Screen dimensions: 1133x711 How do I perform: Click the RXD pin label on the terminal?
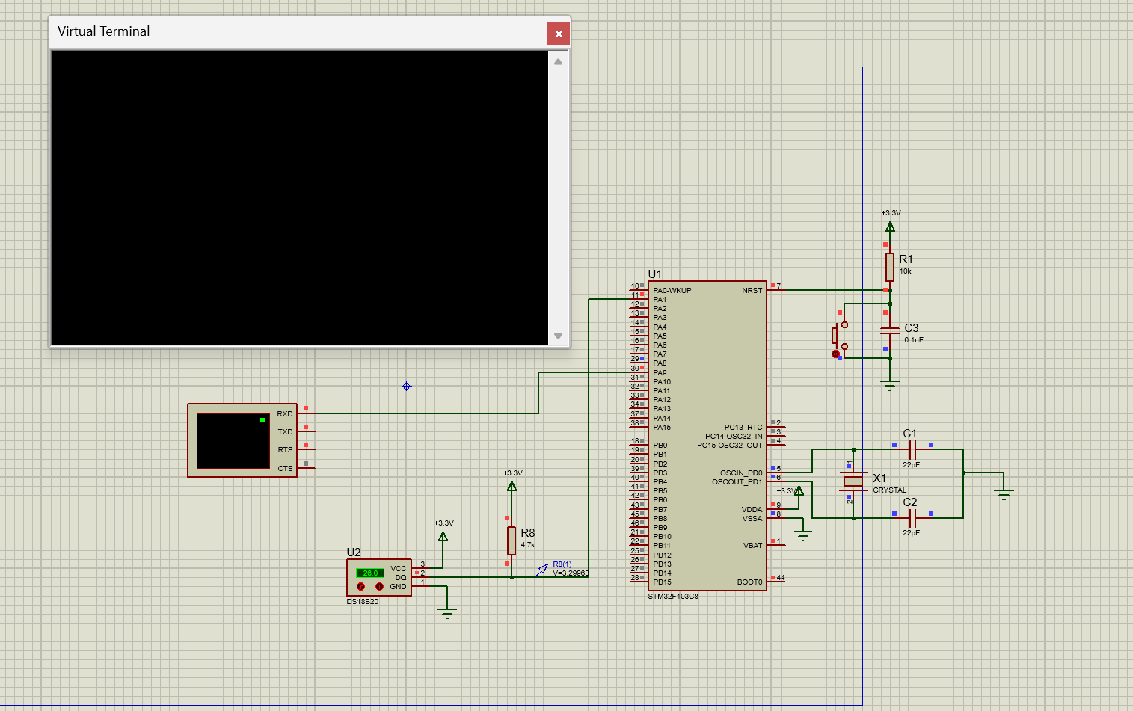284,413
